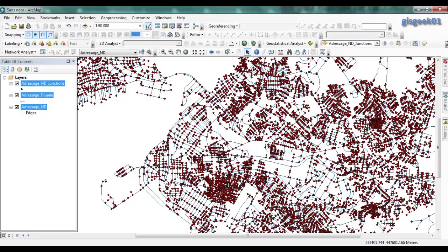Open the Catalog side tab

tap(445, 129)
